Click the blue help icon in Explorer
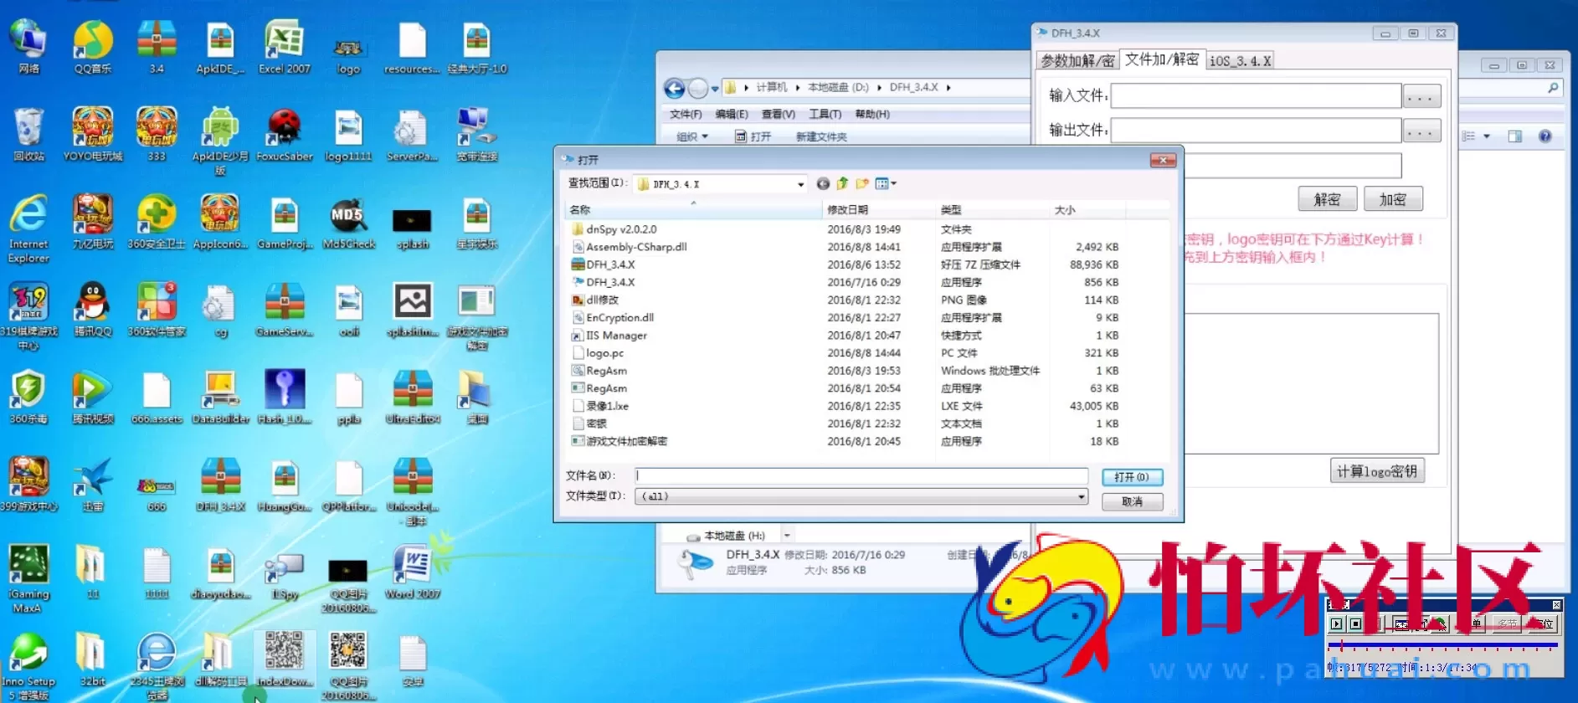This screenshot has width=1578, height=703. click(x=1545, y=136)
